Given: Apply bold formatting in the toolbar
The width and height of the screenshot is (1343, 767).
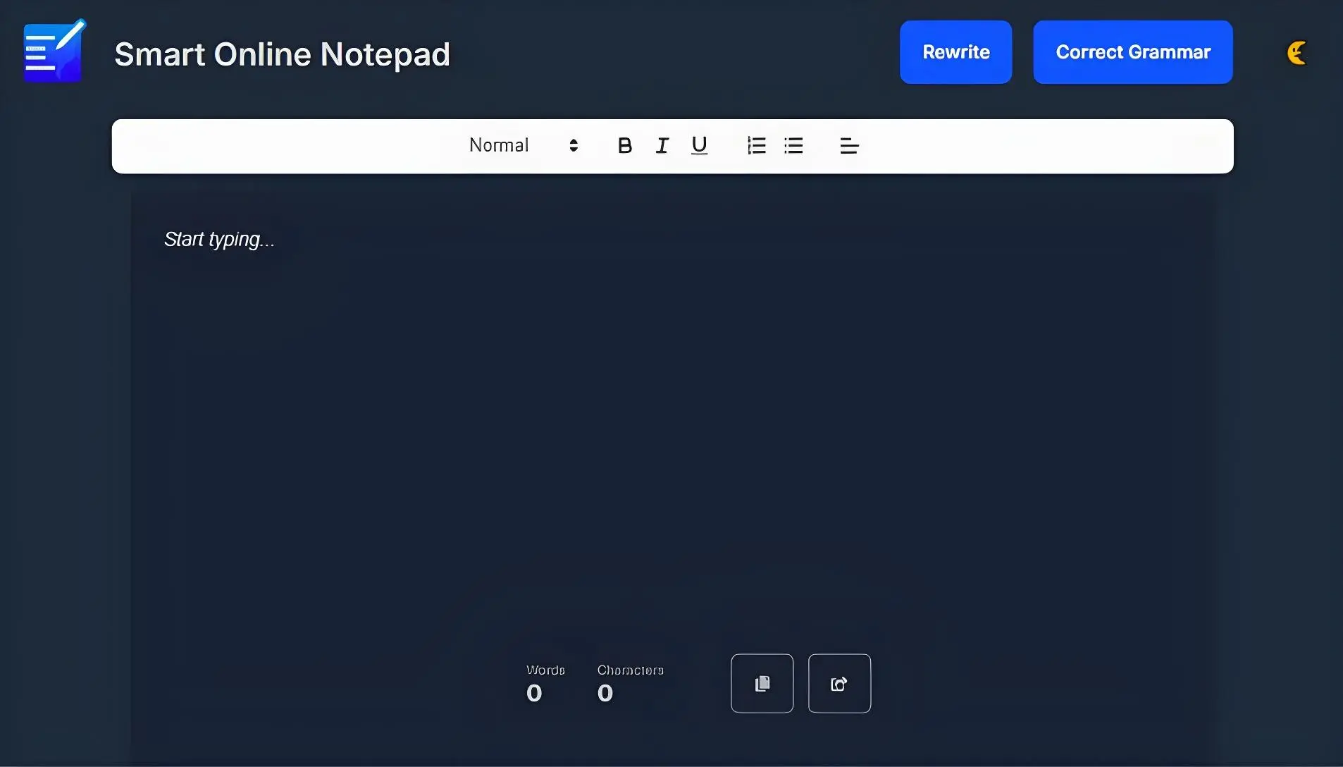Looking at the screenshot, I should (x=624, y=145).
